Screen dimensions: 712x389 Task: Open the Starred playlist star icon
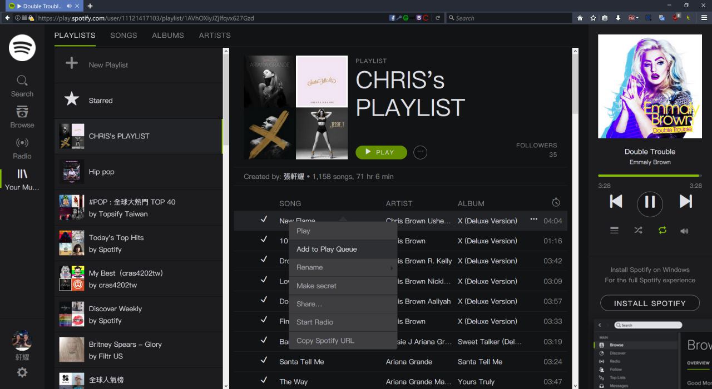tap(72, 99)
